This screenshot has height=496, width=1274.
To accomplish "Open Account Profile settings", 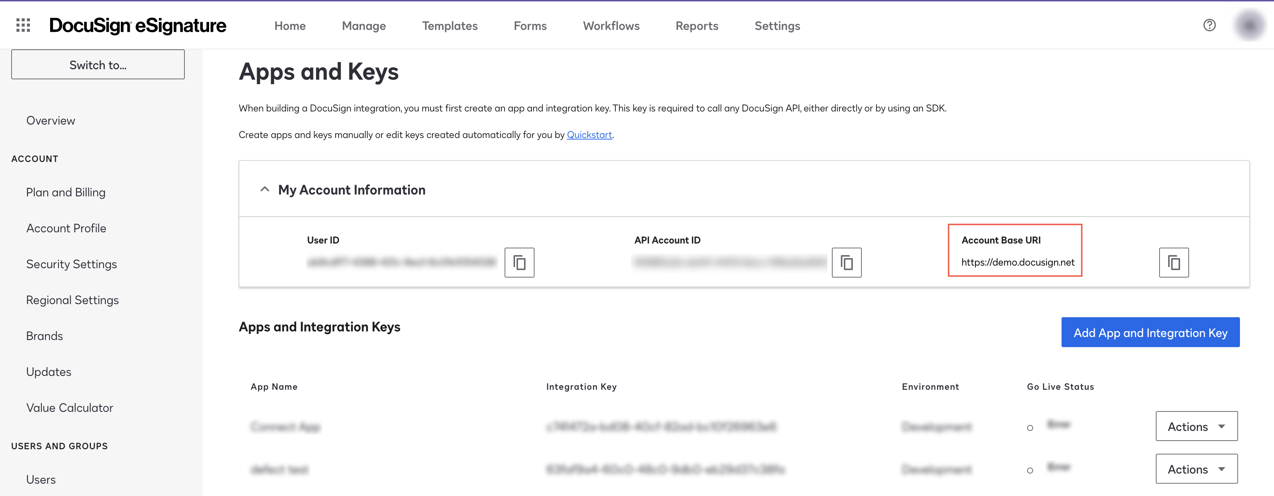I will [x=66, y=229].
